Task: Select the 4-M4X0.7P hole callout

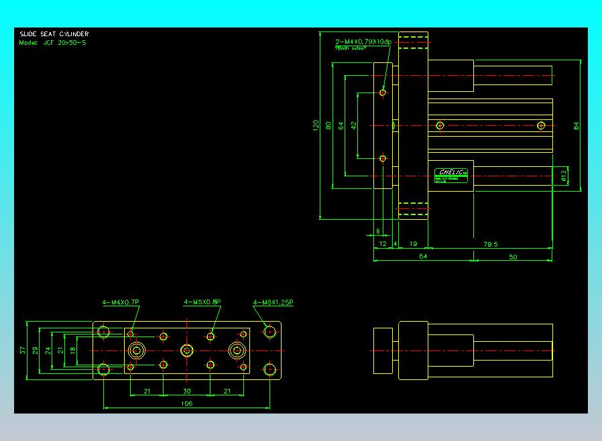Action: pyautogui.click(x=121, y=302)
